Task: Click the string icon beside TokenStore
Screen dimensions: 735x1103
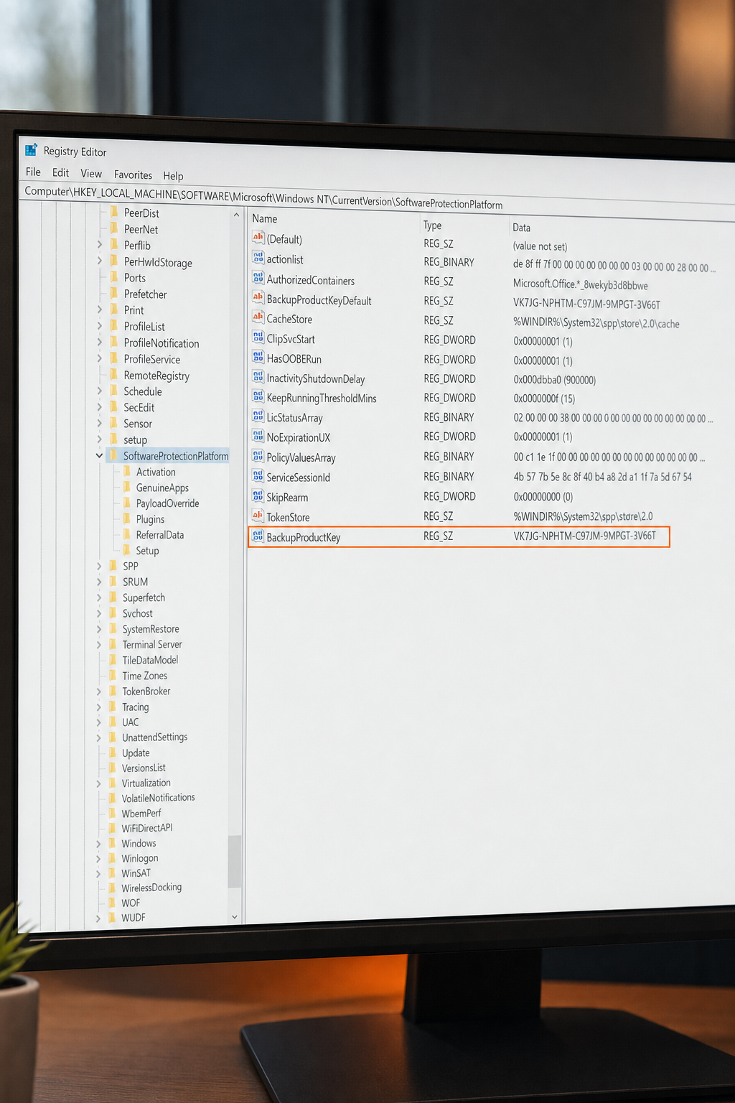Action: (x=258, y=515)
